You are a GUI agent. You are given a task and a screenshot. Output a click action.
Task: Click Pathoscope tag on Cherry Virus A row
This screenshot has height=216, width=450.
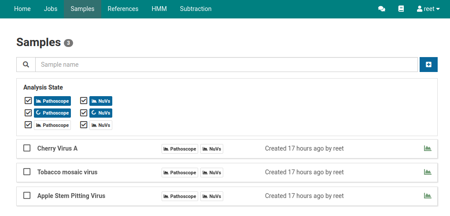point(180,149)
